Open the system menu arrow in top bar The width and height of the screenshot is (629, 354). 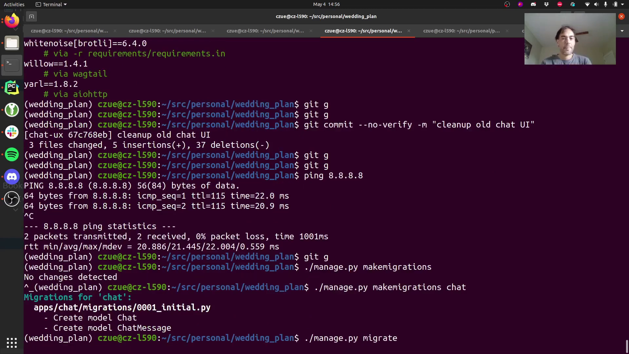(x=622, y=4)
